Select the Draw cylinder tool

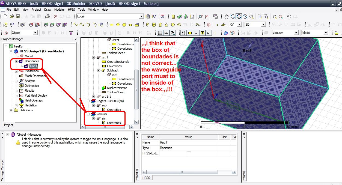154,25
